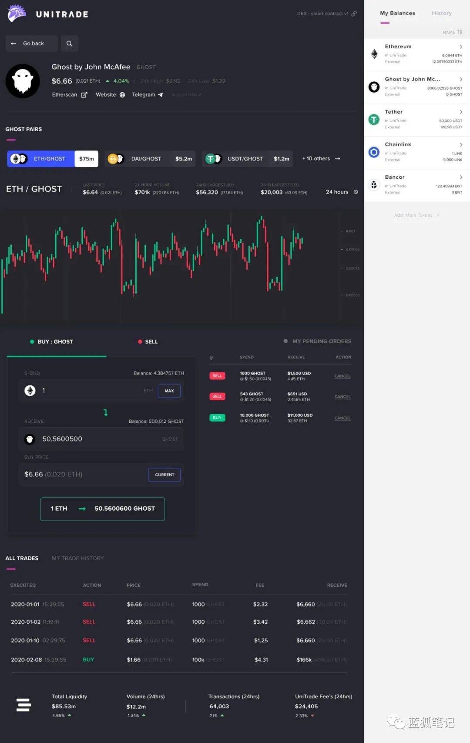Cancel the 543 GHOST sell order
The height and width of the screenshot is (743, 470).
pyautogui.click(x=342, y=397)
